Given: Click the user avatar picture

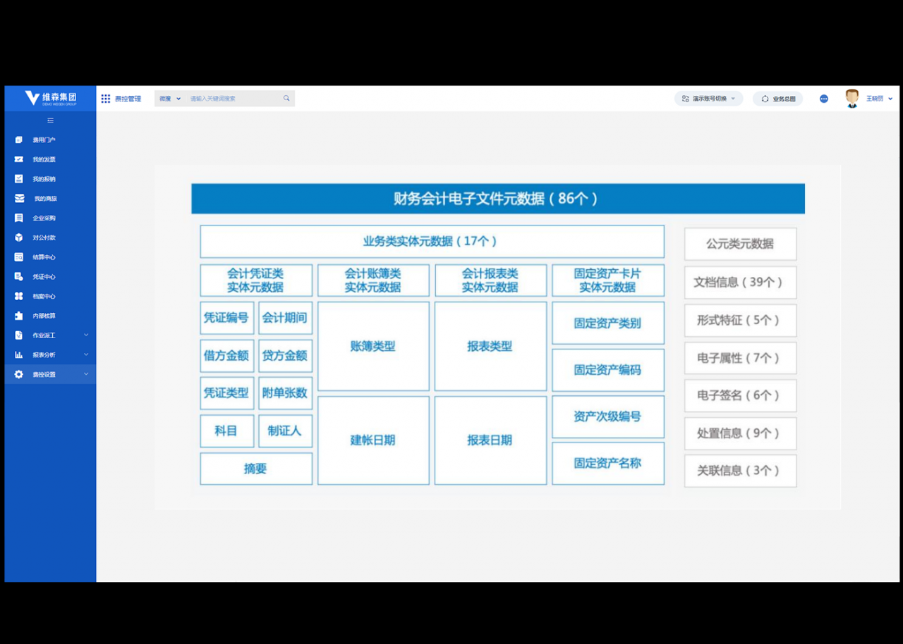Looking at the screenshot, I should coord(852,99).
